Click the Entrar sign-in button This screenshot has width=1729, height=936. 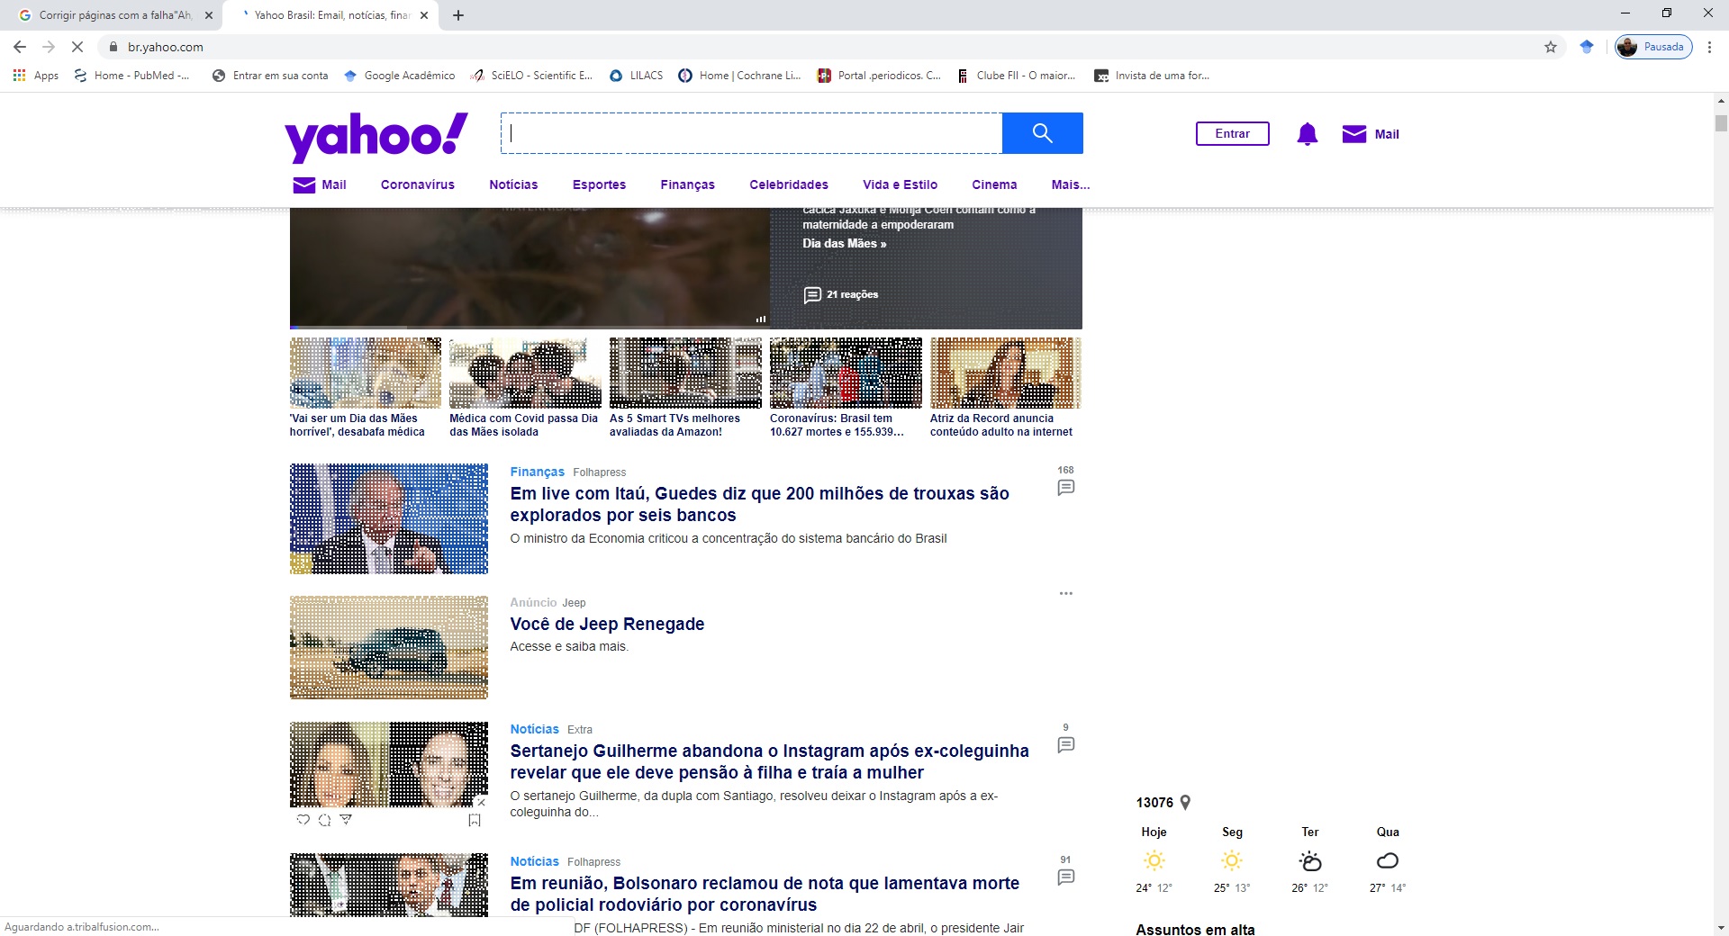coord(1232,134)
